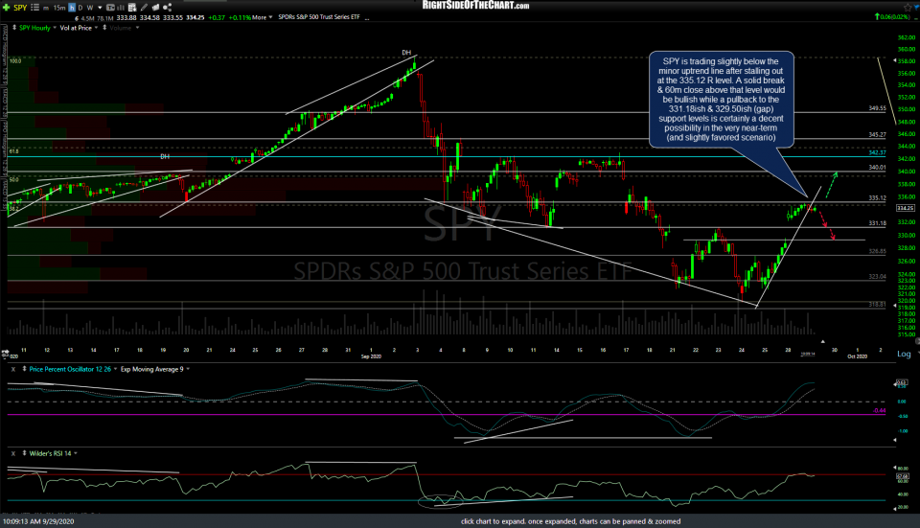Click the 340.01 level label

click(x=877, y=168)
